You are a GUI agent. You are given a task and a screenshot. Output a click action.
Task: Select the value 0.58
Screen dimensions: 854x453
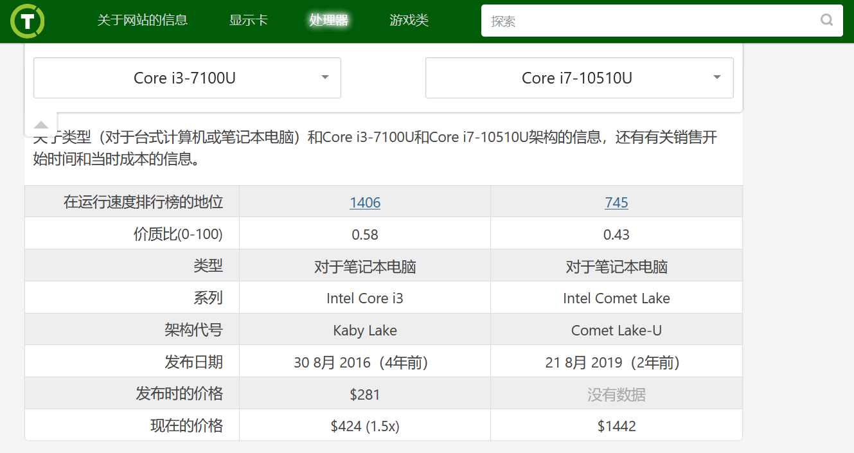point(365,235)
